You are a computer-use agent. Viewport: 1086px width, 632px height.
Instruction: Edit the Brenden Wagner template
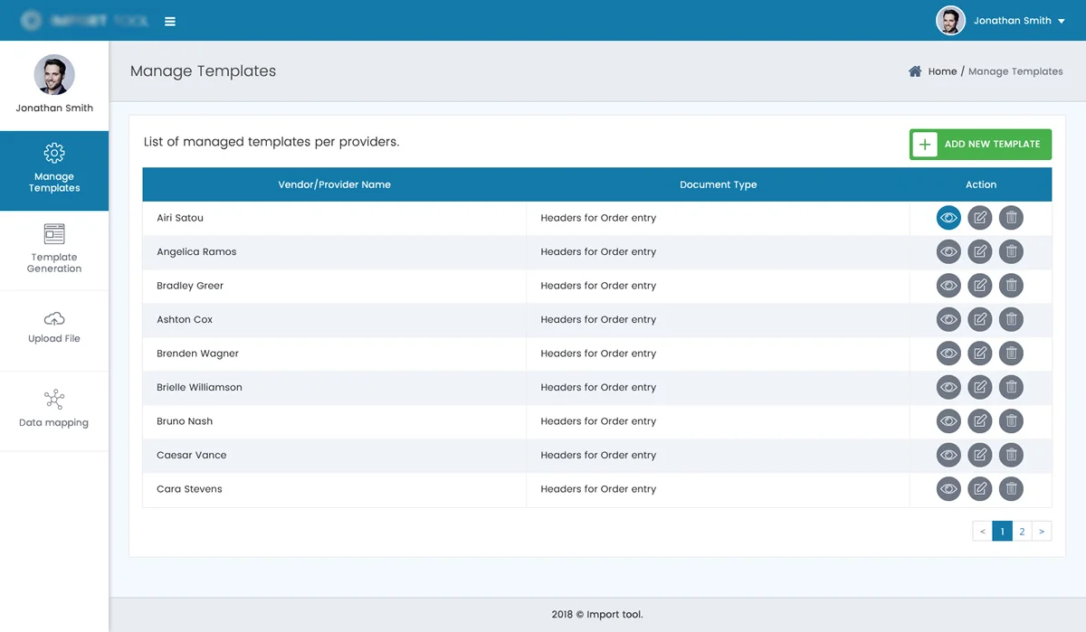coord(980,354)
